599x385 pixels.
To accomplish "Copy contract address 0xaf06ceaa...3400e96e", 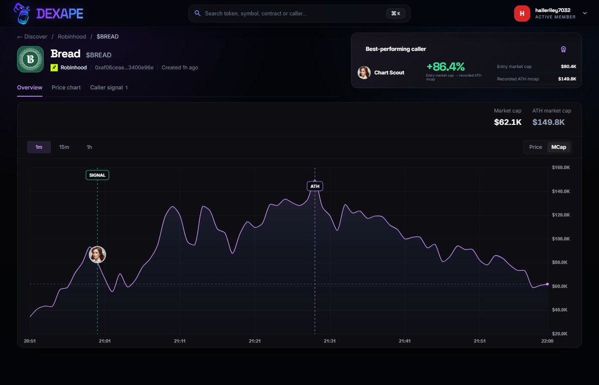I will pos(124,67).
